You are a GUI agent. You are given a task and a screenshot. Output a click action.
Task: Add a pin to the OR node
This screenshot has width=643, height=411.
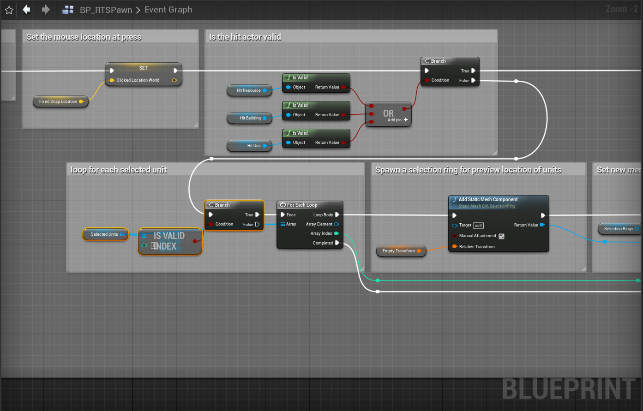tap(406, 120)
